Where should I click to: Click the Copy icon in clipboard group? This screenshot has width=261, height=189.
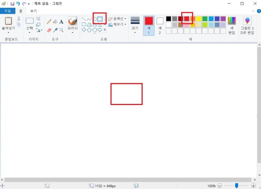[19, 24]
